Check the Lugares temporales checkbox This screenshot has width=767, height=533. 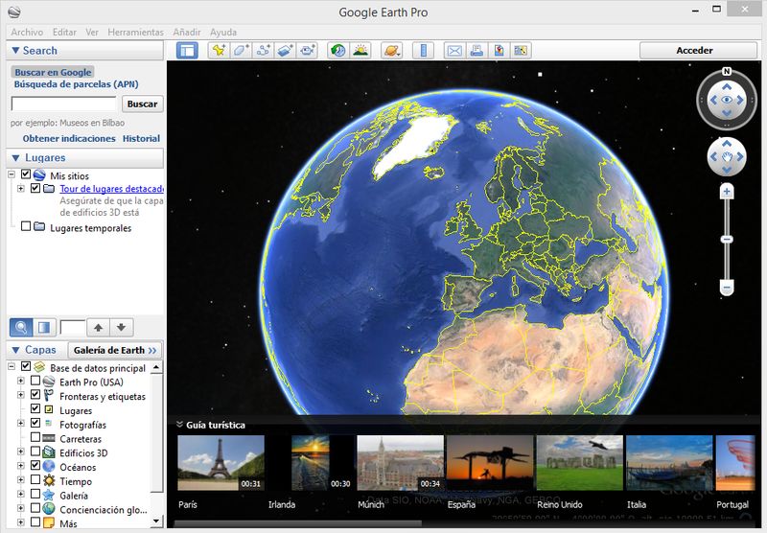pos(26,226)
